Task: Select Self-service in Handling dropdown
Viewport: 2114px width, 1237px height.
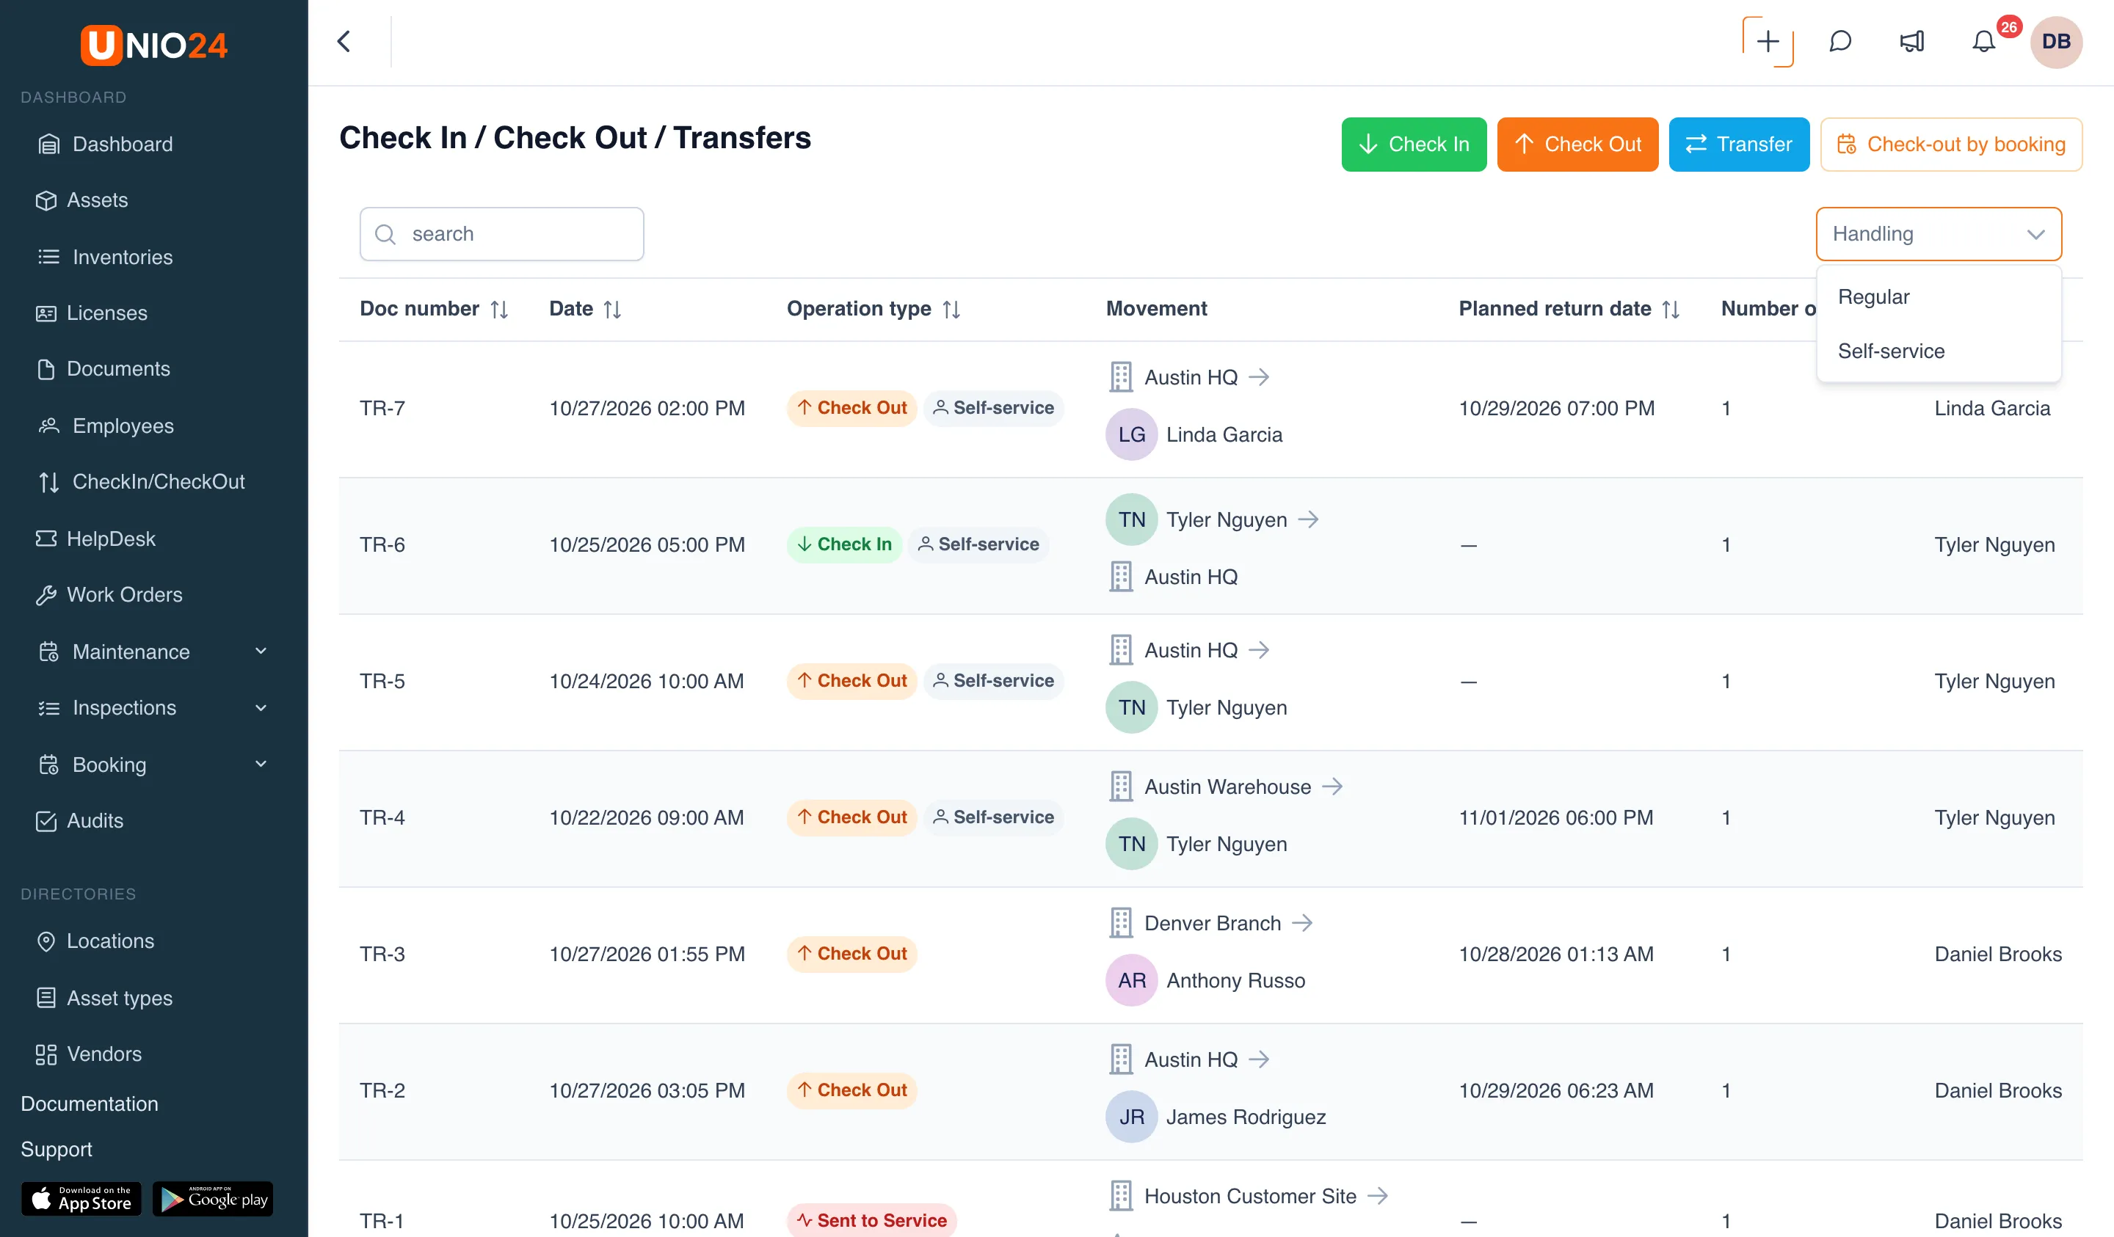Action: coord(1939,351)
